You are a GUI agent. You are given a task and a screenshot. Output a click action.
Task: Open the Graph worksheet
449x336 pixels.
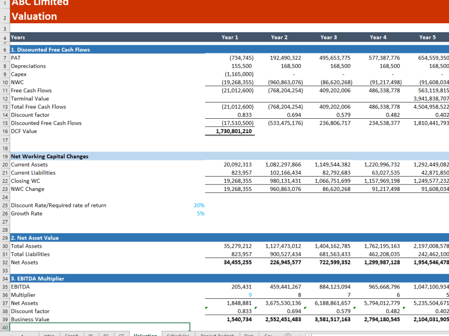point(71,335)
